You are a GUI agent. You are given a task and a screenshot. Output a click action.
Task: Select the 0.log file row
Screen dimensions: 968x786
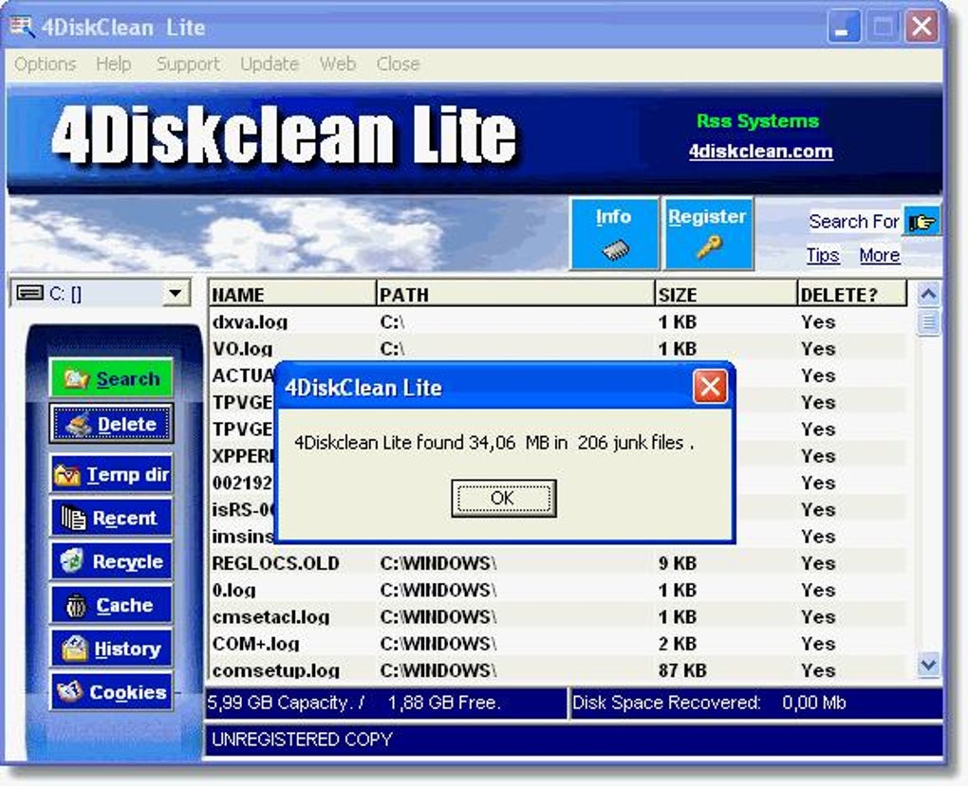tap(558, 590)
